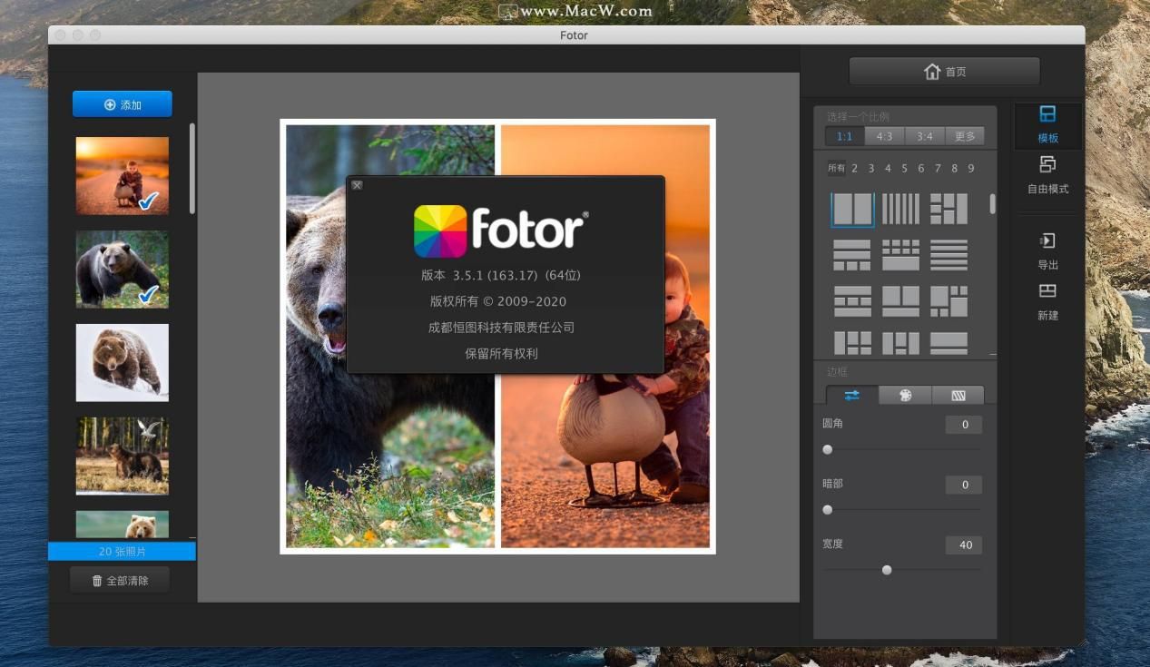Screen dimensions: 1150x667
Task: Click the 导出 export icon
Action: [x=1047, y=241]
